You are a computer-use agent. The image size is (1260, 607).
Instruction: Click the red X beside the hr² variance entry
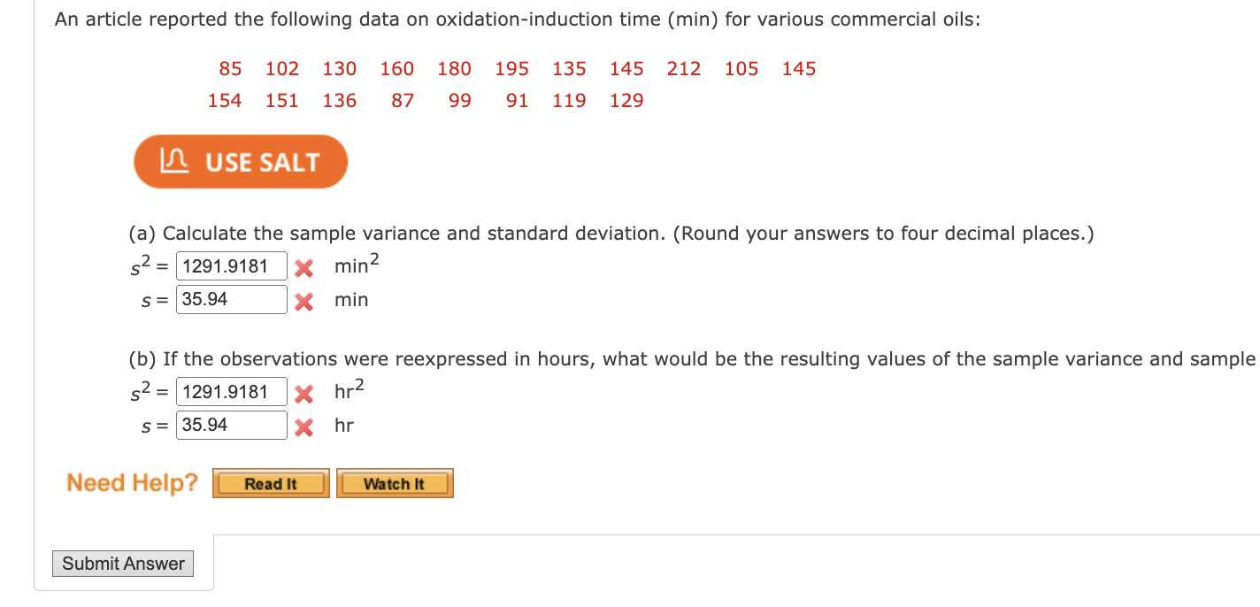coord(304,391)
